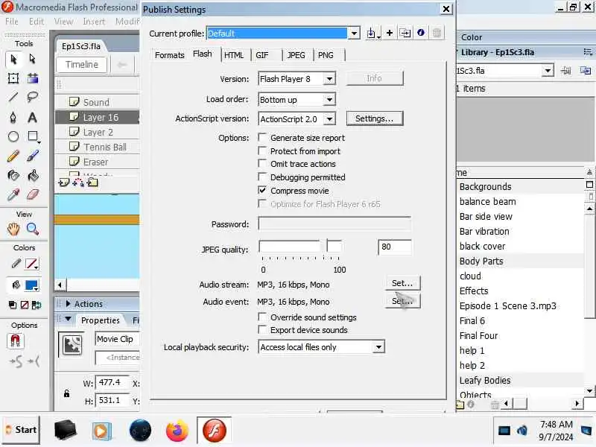This screenshot has height=447, width=596.
Task: Open Flash from the taskbar
Action: click(215, 431)
